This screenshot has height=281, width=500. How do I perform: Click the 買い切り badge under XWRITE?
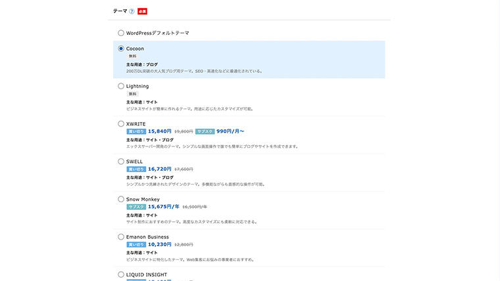136,131
